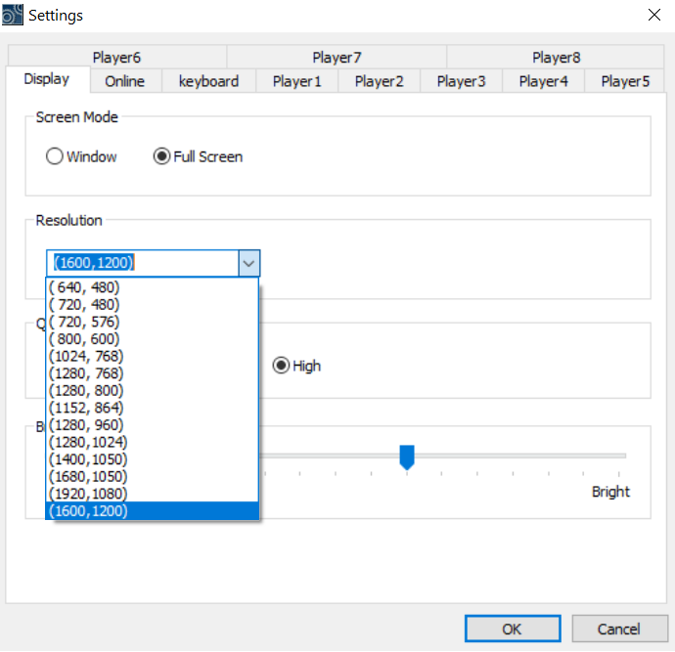The height and width of the screenshot is (652, 675).
Task: Switch to the Player4 tab
Action: (543, 81)
